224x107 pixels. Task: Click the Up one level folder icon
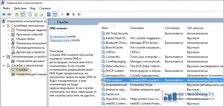coord(17,14)
